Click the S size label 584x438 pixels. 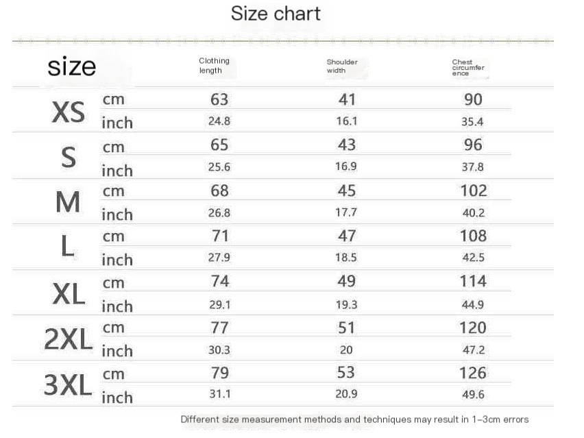pos(69,157)
